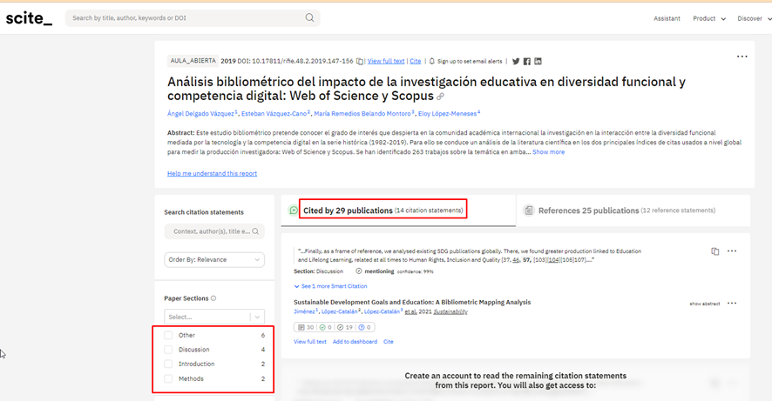Screen dimensions: 772x401
Task: Click the Cited by chat bubble icon
Action: [294, 211]
